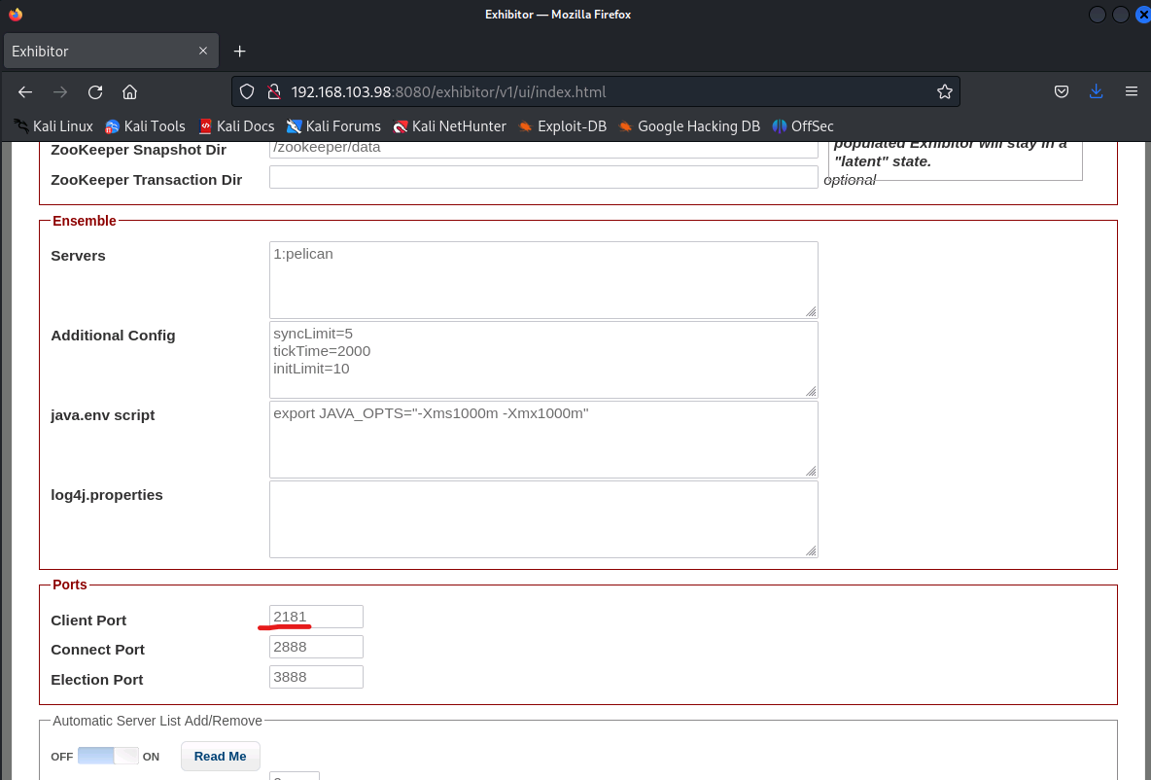Click the Servers textarea resize handle

click(811, 311)
